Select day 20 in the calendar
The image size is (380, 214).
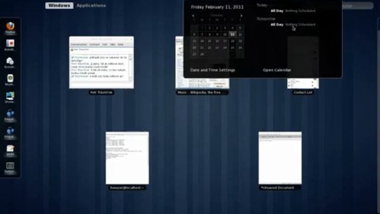(x=194, y=48)
